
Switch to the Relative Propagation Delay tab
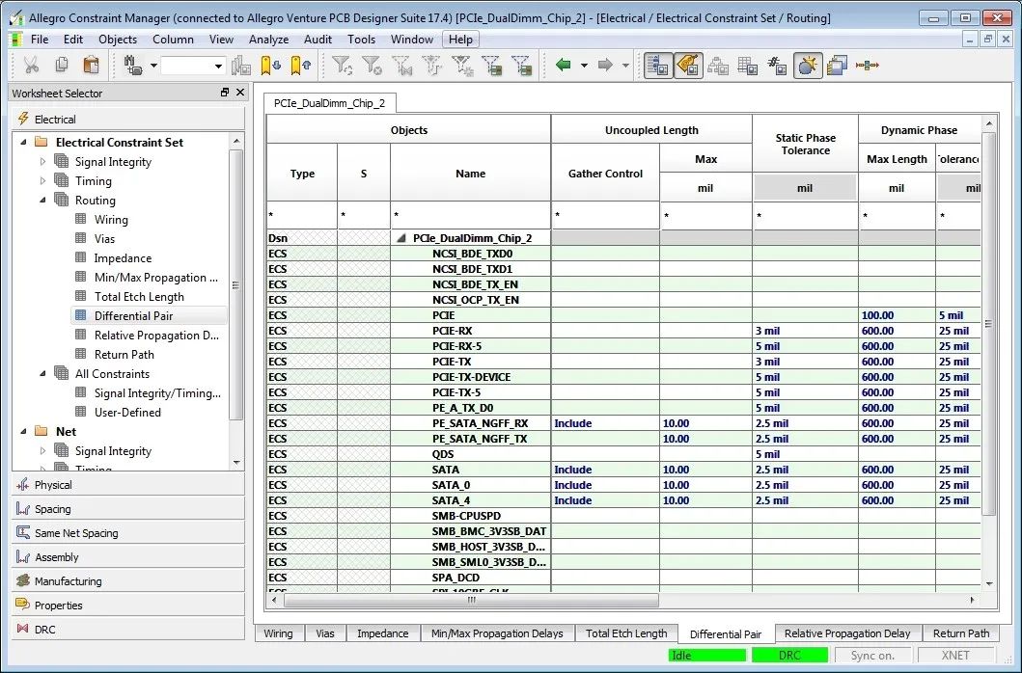click(847, 633)
